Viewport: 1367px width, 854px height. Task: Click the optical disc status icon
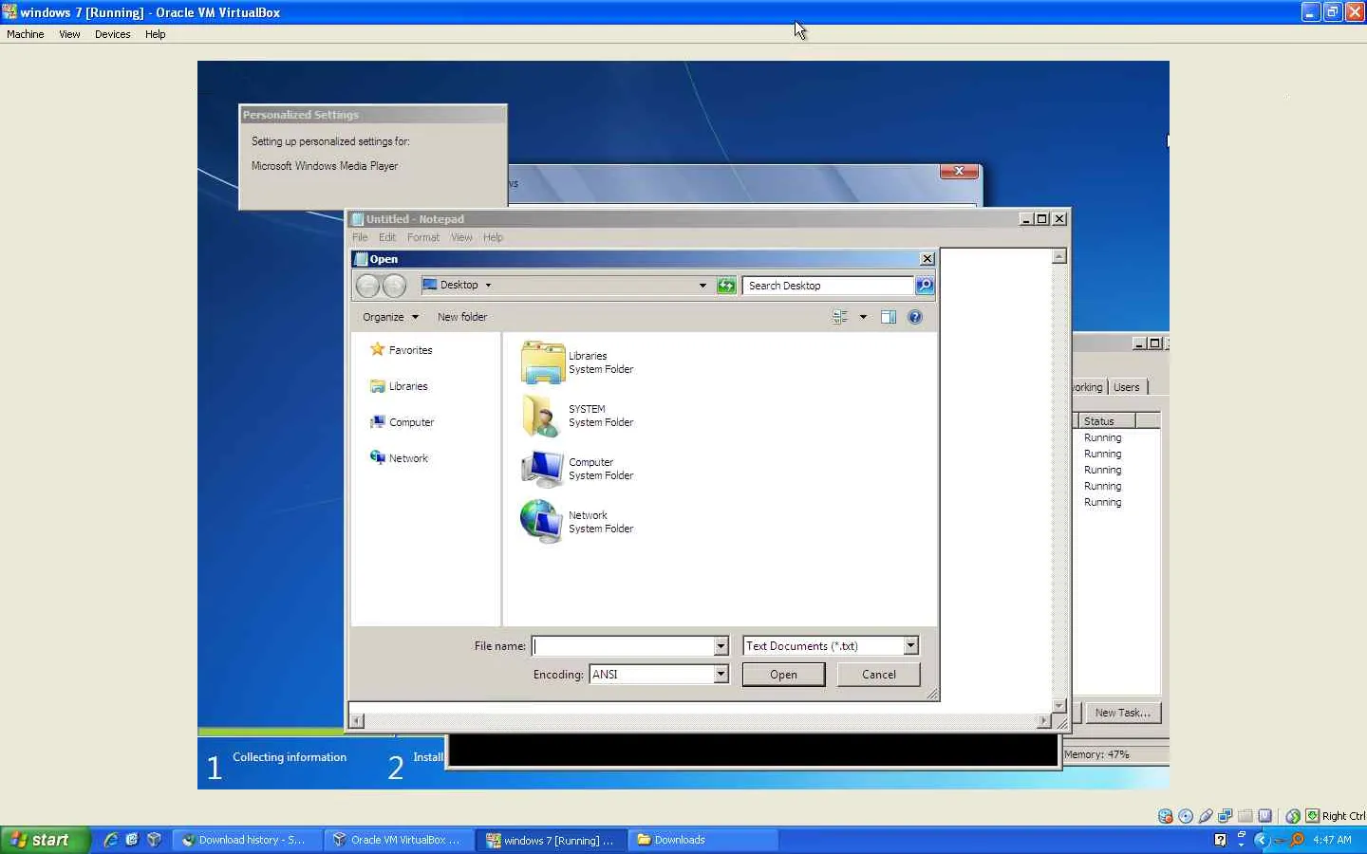click(x=1186, y=816)
